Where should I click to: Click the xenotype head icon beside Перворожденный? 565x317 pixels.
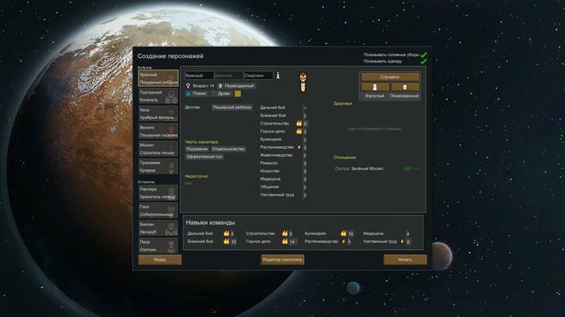(x=220, y=86)
